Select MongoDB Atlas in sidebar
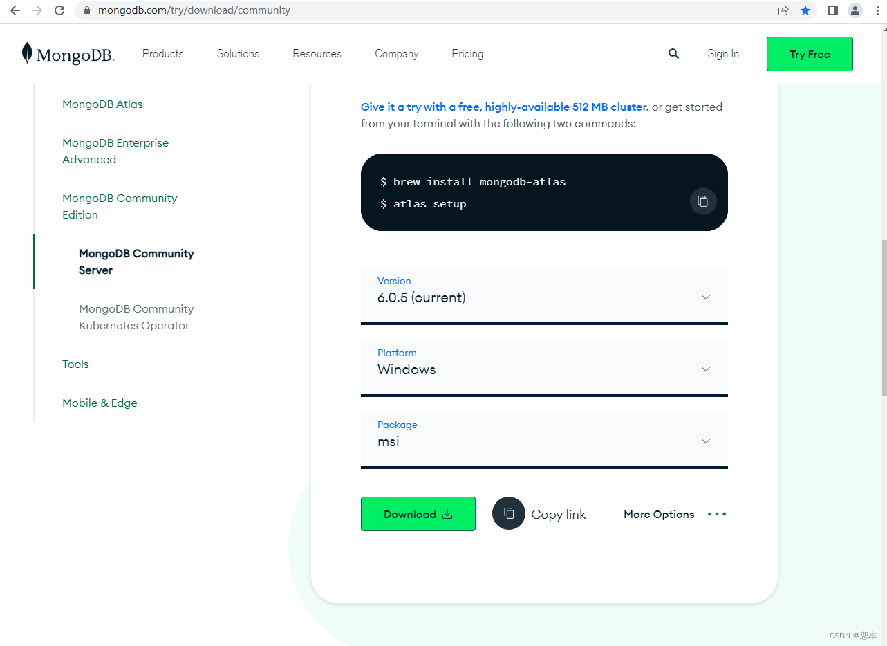Image resolution: width=887 pixels, height=646 pixels. point(102,104)
